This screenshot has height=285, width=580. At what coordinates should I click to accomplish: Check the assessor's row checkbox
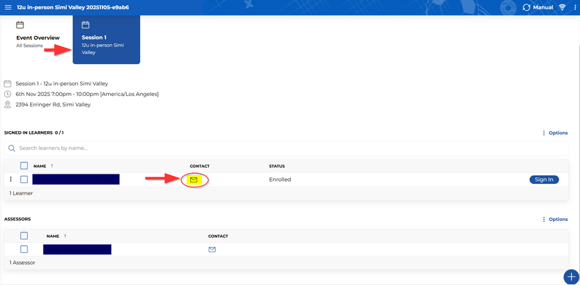[24, 249]
